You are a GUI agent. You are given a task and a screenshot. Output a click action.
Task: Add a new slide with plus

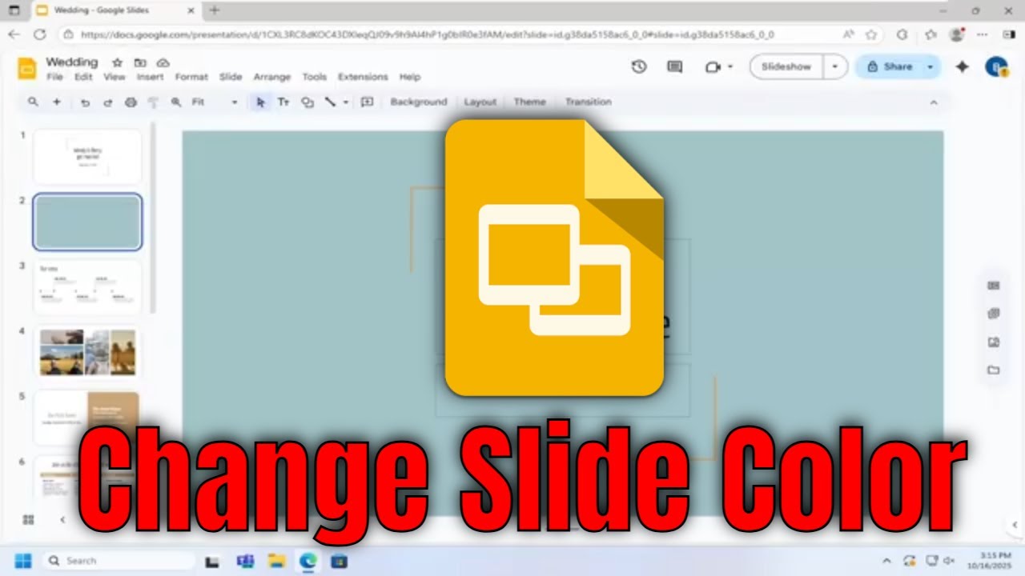(57, 102)
